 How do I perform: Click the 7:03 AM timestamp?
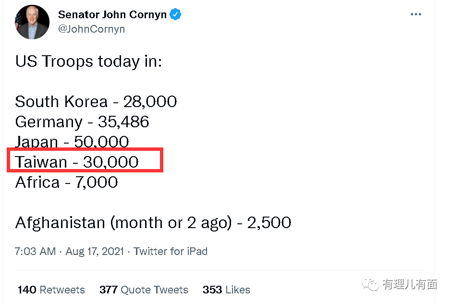point(35,251)
